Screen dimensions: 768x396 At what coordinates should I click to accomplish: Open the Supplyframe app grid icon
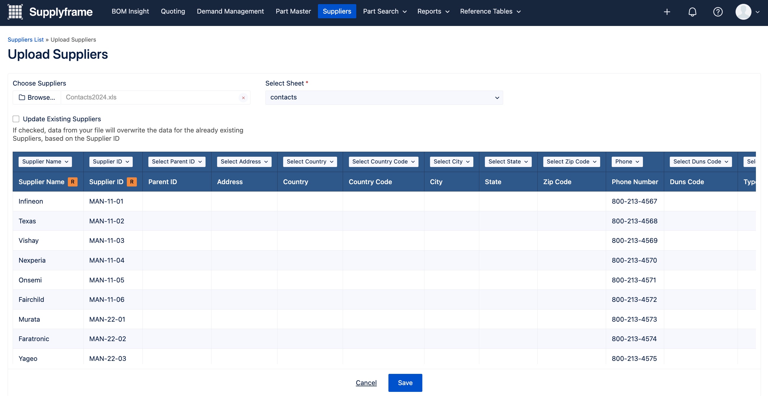point(15,12)
